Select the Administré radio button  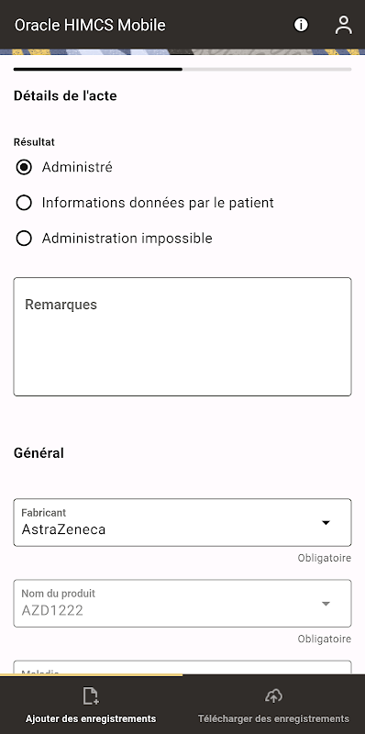pos(24,167)
